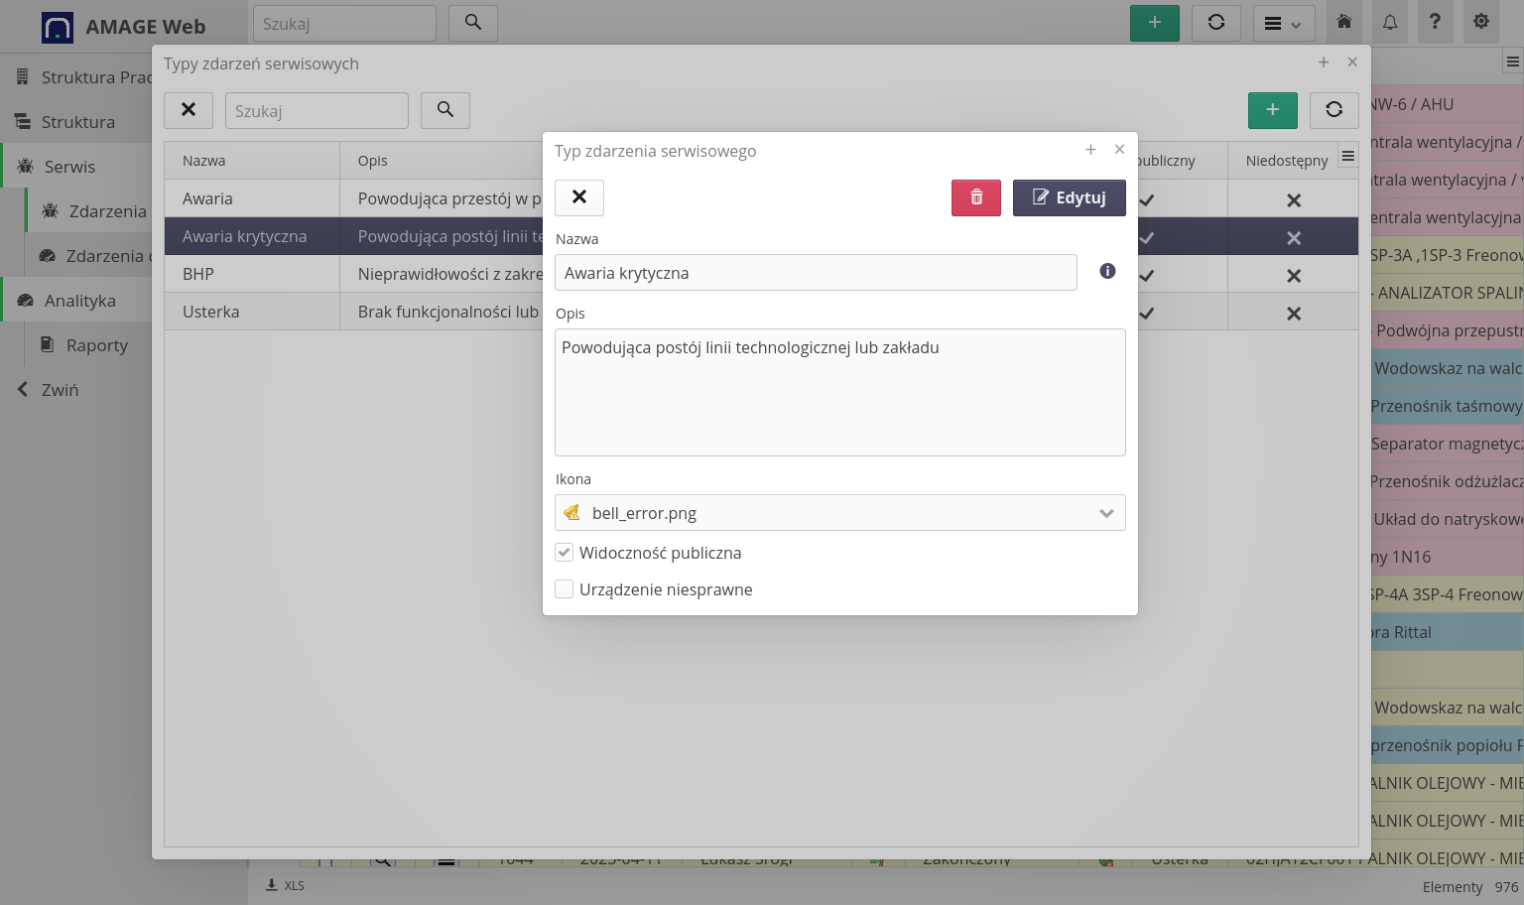Click X button in Typy zdarzeń toolbar

pos(189,110)
